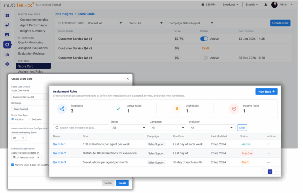Open actions ellipsis for QA Rule 3

(268, 162)
